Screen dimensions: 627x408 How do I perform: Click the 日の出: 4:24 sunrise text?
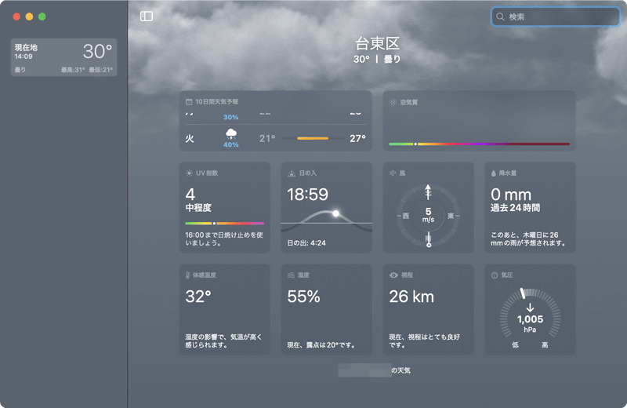(306, 243)
